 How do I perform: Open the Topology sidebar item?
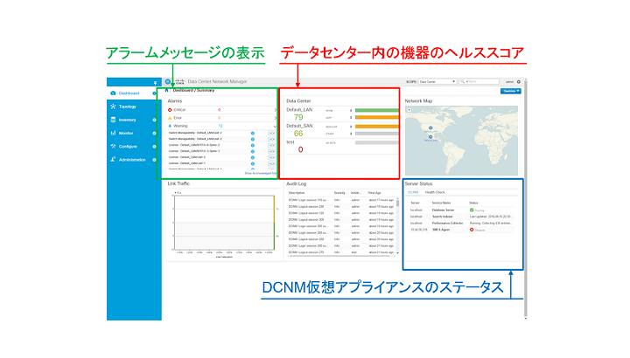[128, 106]
